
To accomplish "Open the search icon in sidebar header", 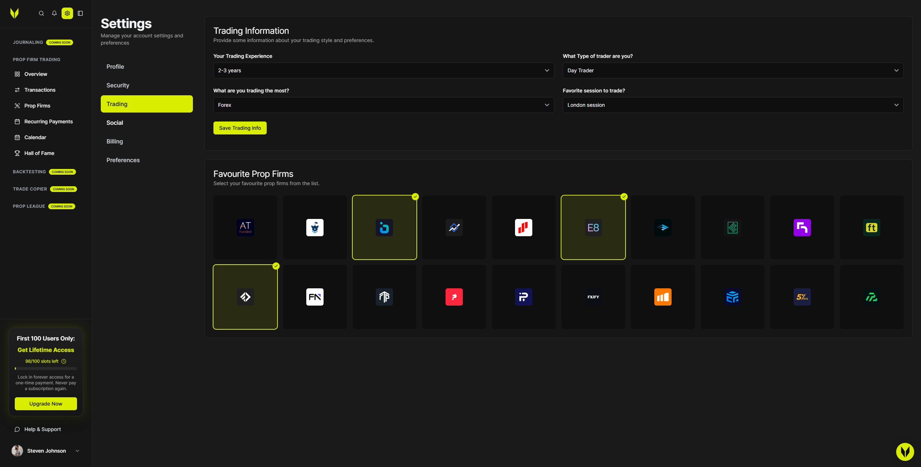I will coord(41,13).
